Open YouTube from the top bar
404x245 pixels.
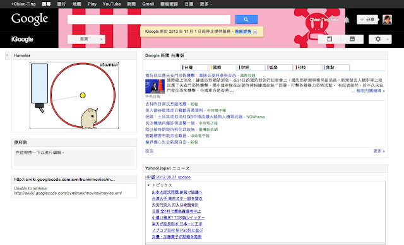[x=112, y=4]
